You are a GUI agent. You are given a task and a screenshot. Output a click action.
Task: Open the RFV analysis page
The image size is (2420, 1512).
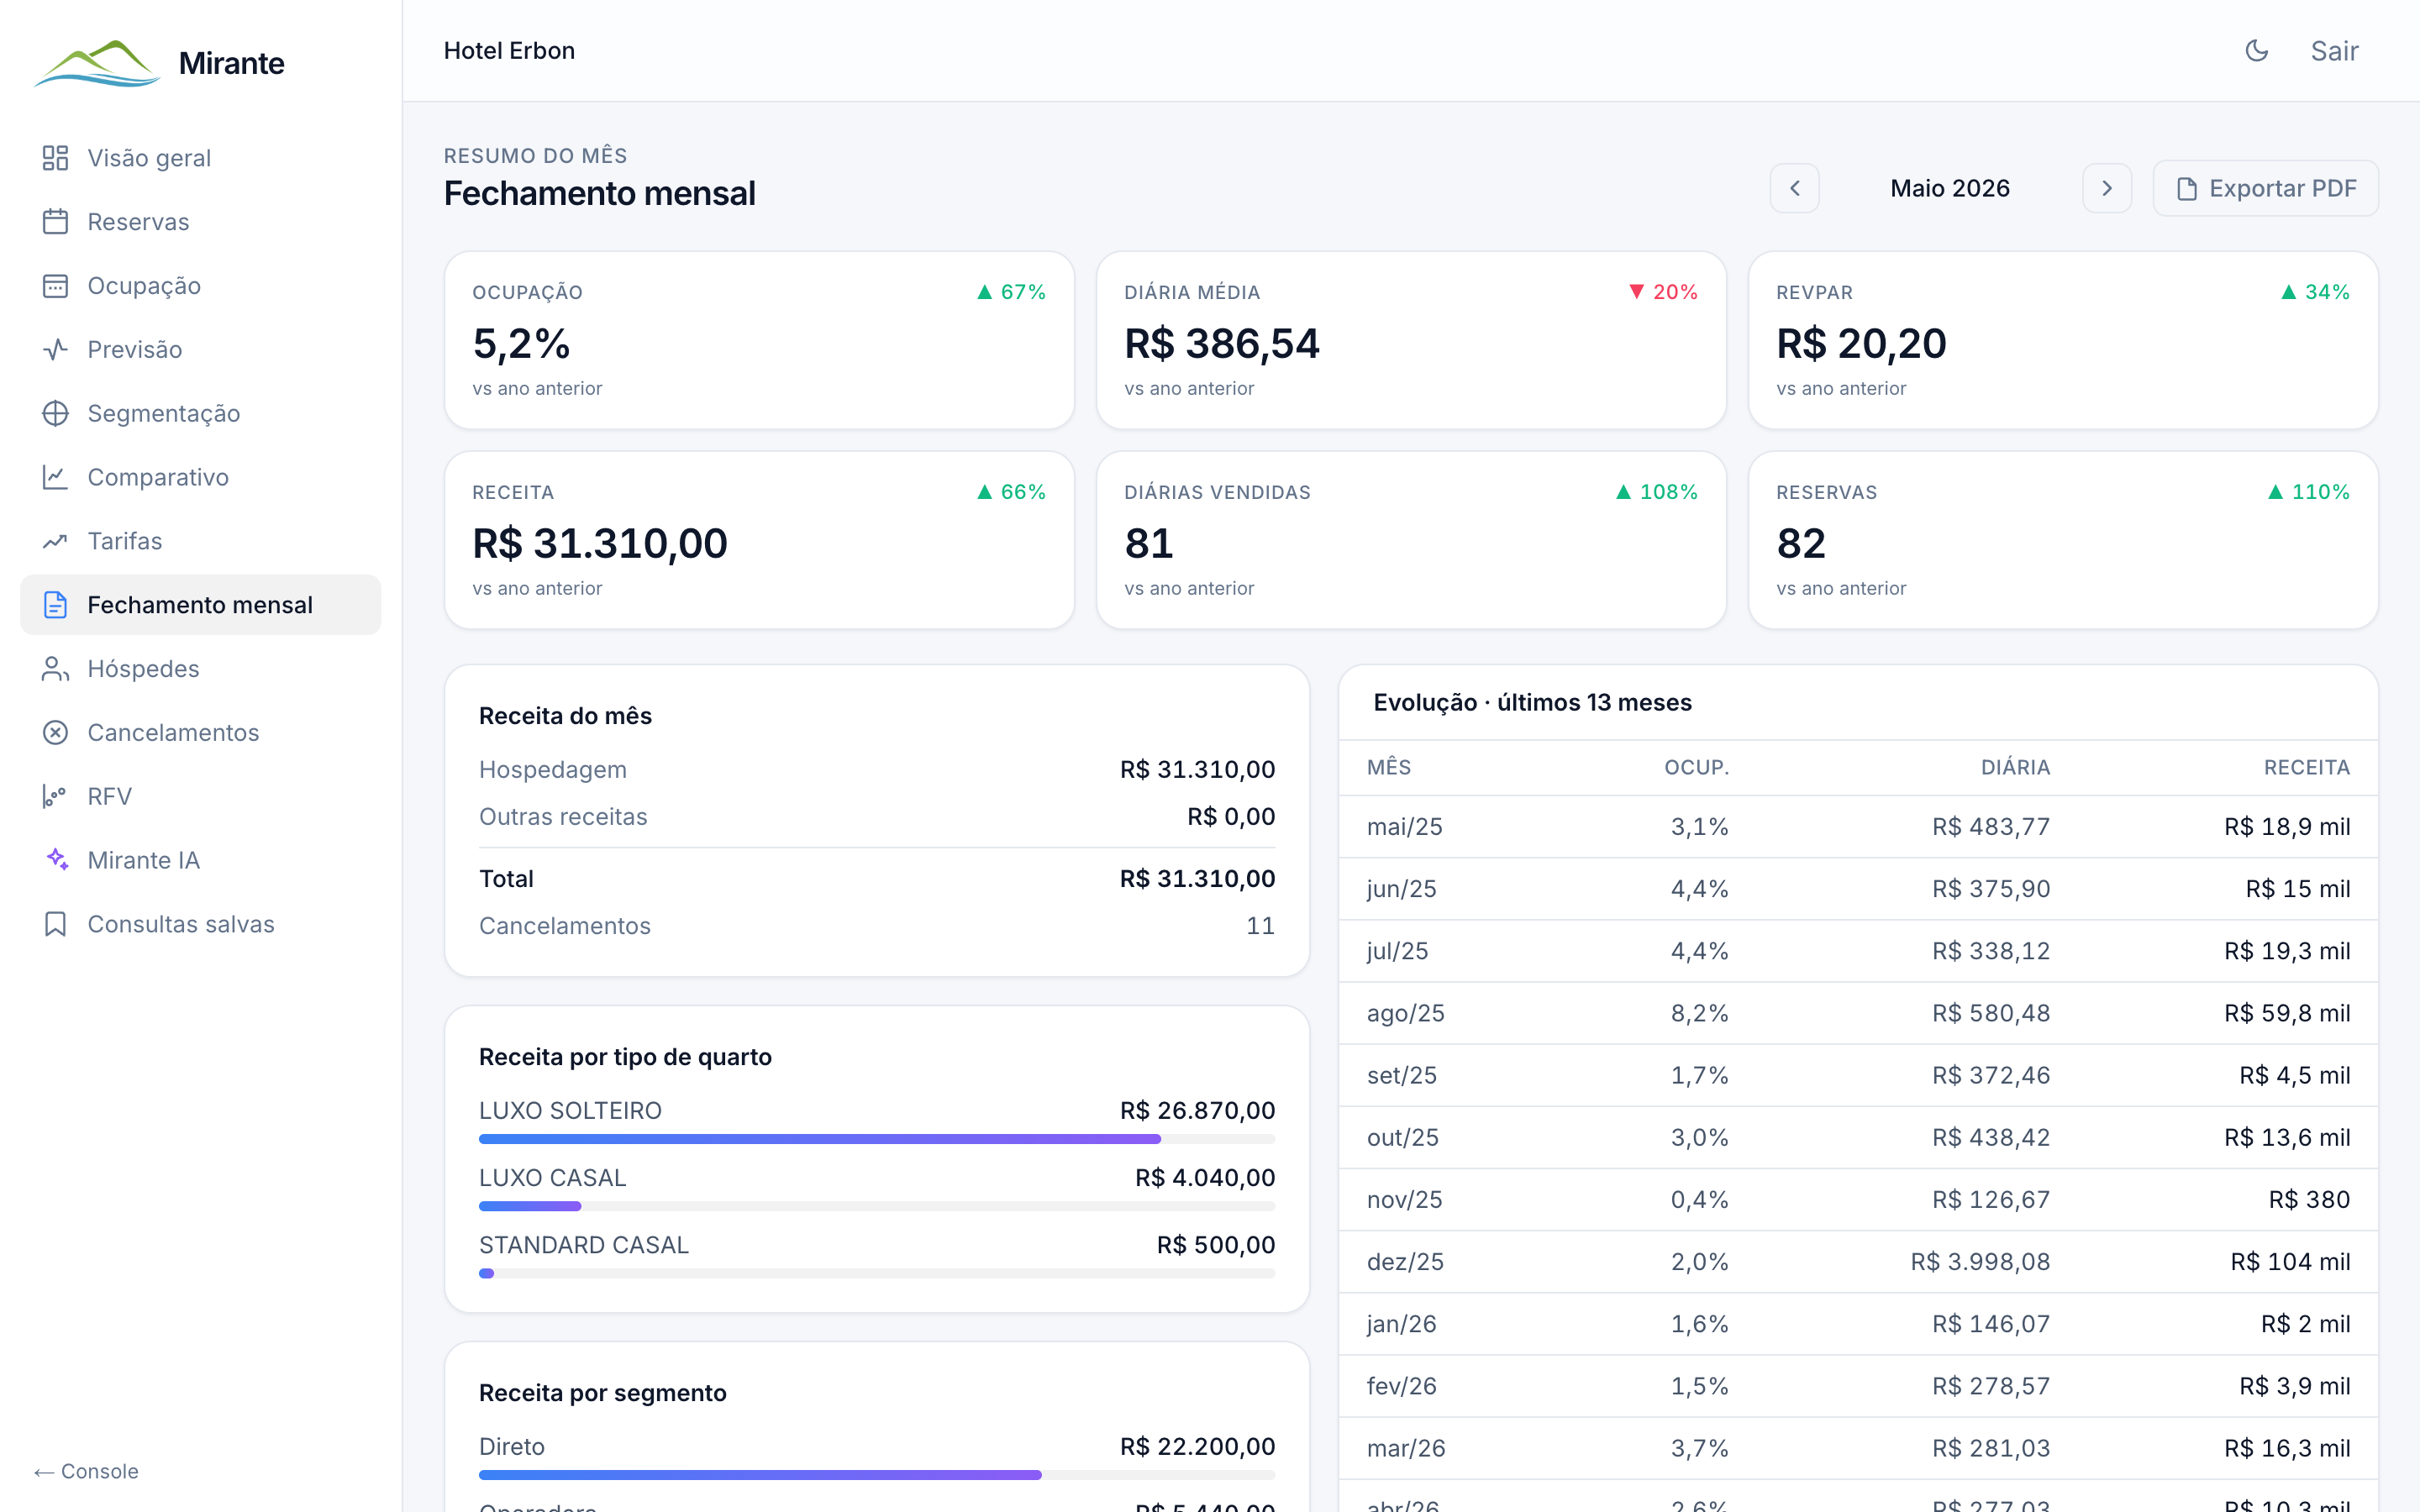200,797
